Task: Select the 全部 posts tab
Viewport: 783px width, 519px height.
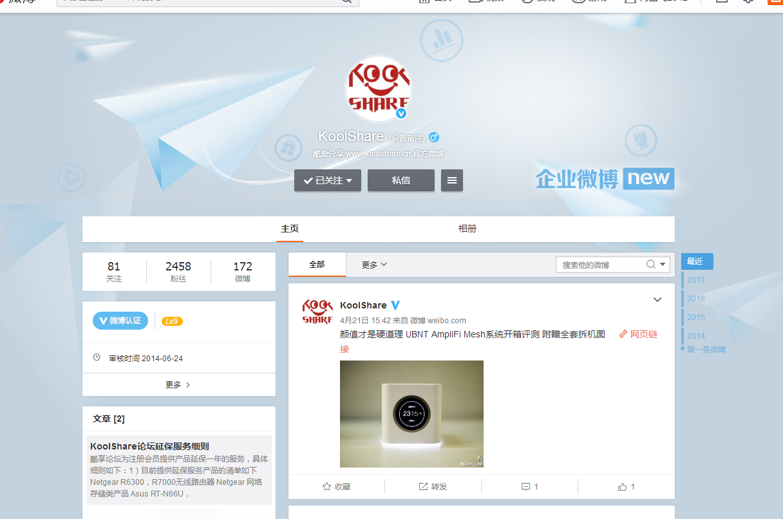Action: click(317, 265)
